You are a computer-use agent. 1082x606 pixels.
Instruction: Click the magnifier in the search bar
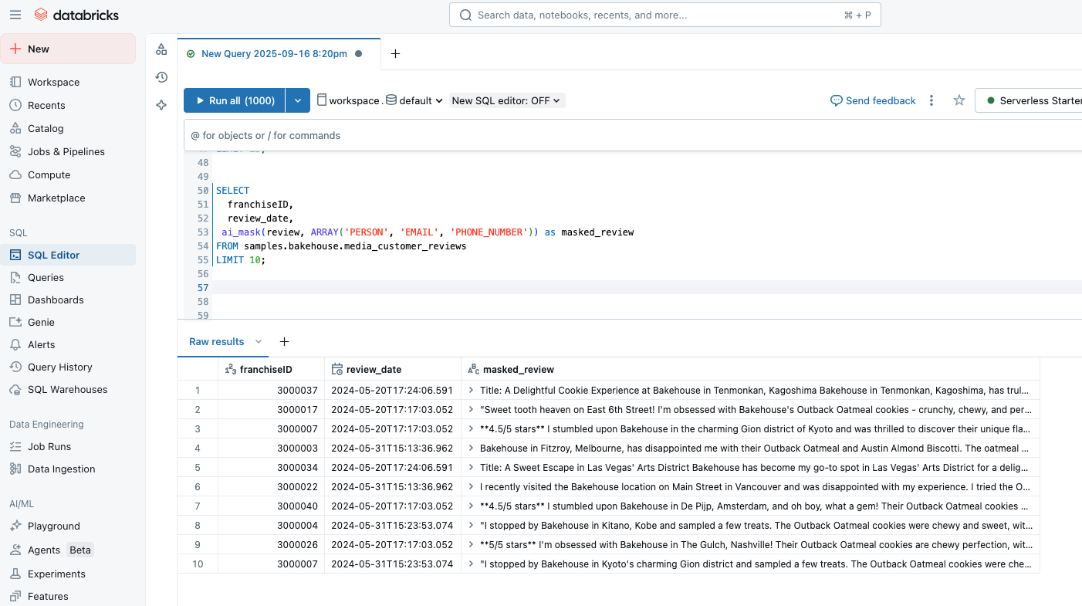(x=465, y=15)
